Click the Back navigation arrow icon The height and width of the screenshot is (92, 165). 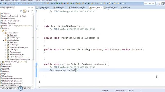tap(118, 3)
